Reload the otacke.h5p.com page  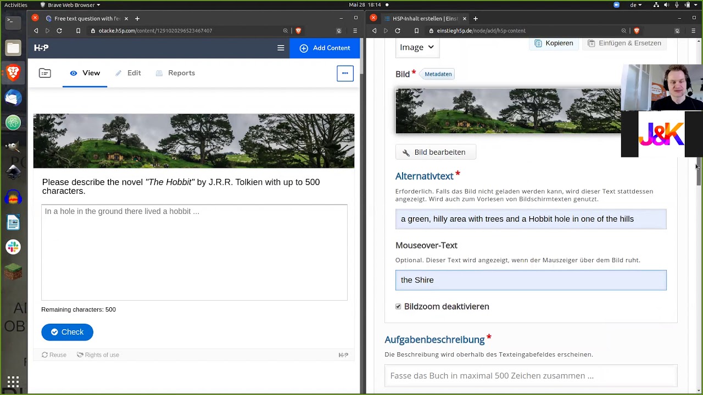(x=59, y=31)
